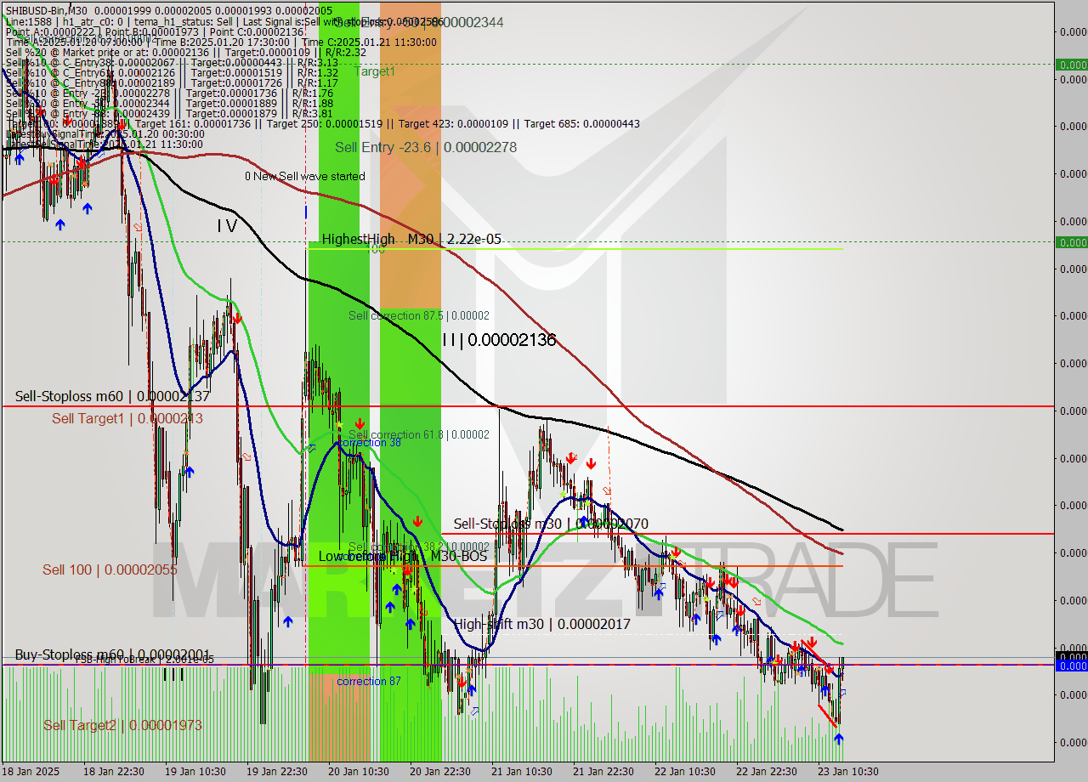Click the blue Buy-Stoploss price tag on price axis

point(1071,666)
